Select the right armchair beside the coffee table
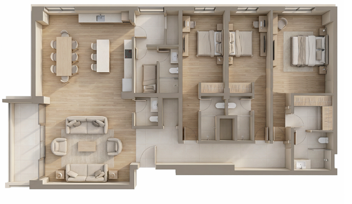 114,147
